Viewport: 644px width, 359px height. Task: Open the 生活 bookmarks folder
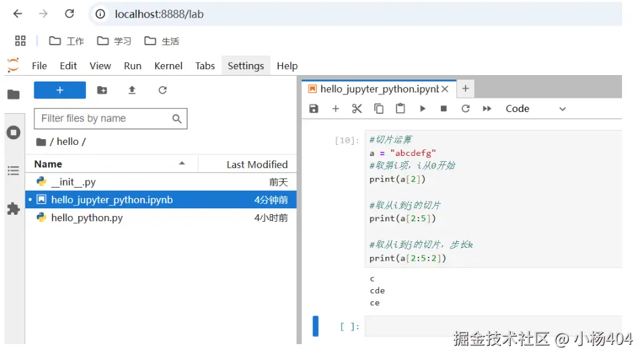[162, 41]
